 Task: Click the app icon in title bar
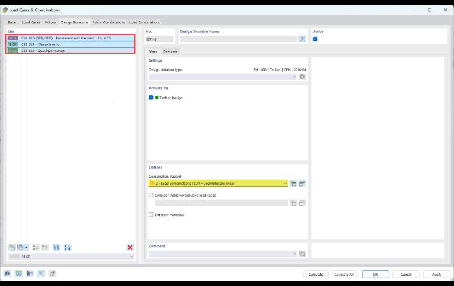(x=5, y=10)
